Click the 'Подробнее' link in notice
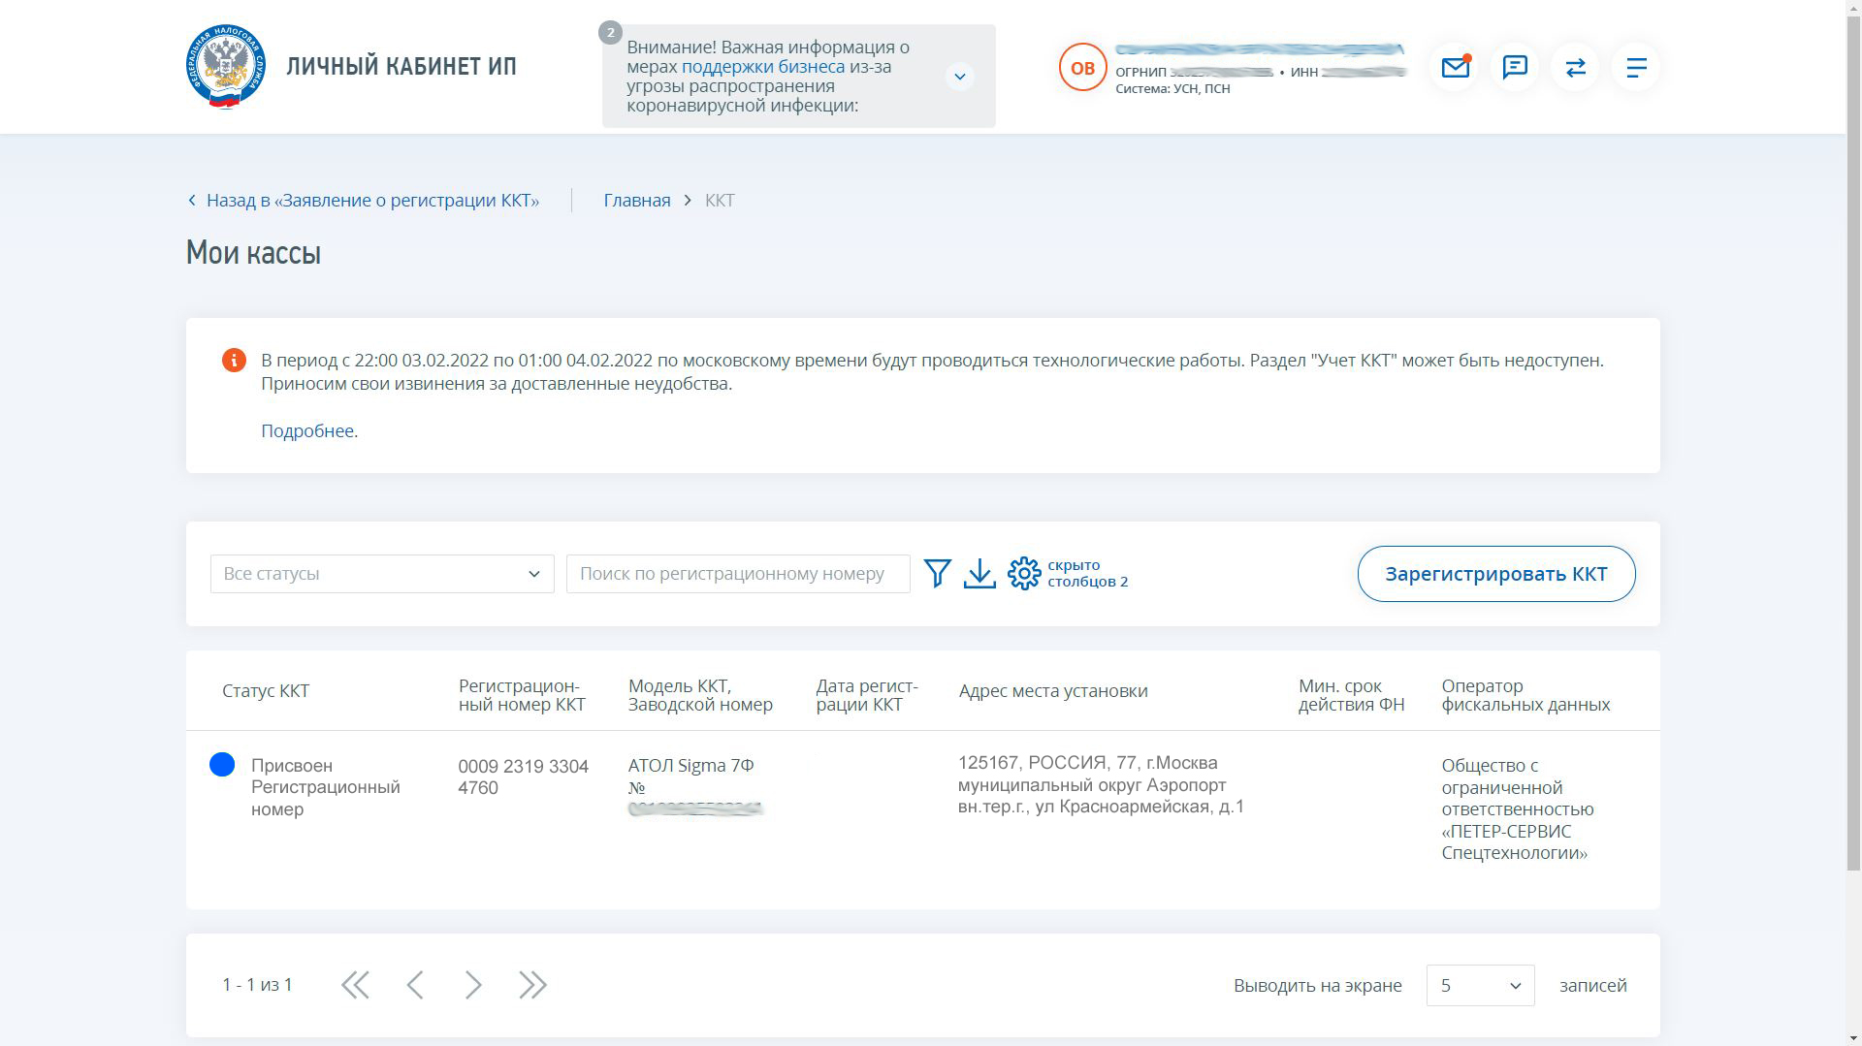Image resolution: width=1862 pixels, height=1046 pixels. point(306,431)
